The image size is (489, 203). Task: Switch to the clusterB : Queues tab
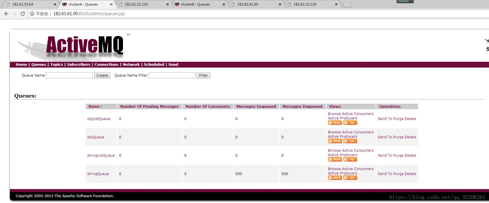[x=200, y=4]
